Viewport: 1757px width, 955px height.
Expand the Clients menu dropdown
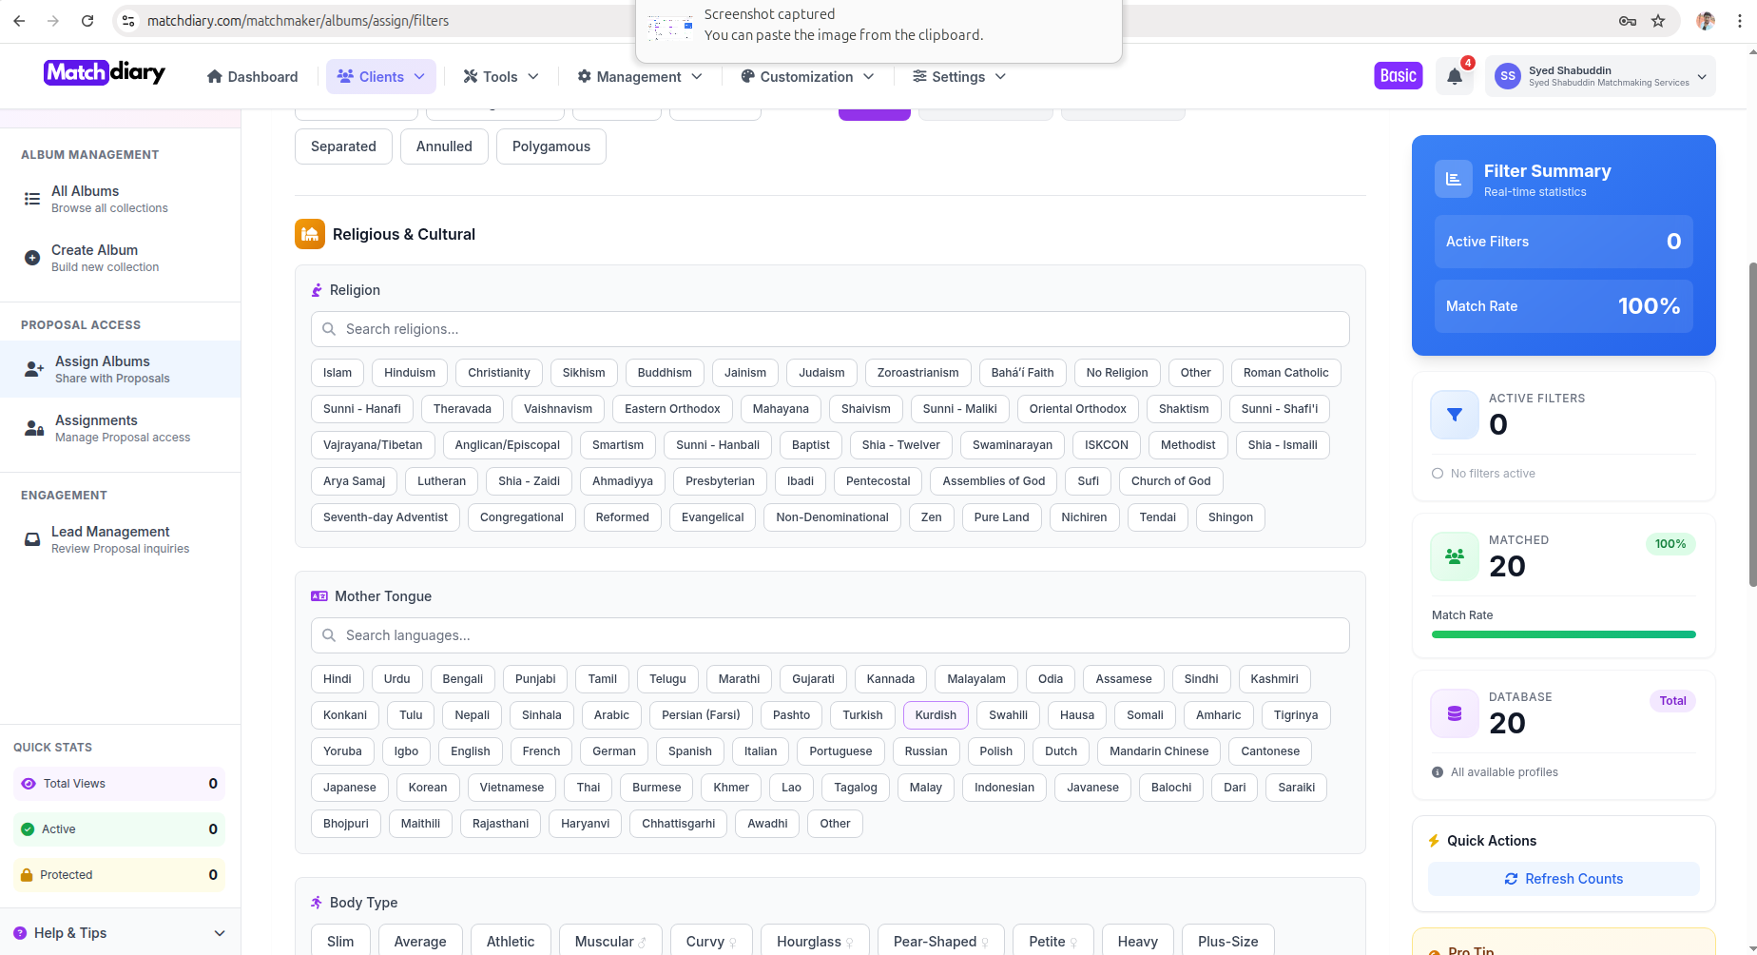(380, 76)
